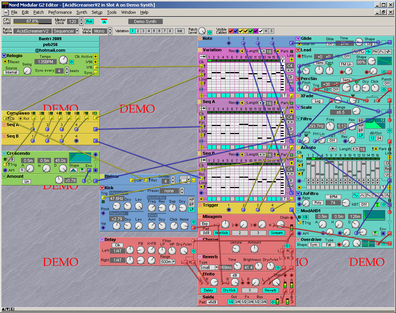
Task: Toggle the red visible cables checkbox
Action: pyautogui.click(x=231, y=31)
